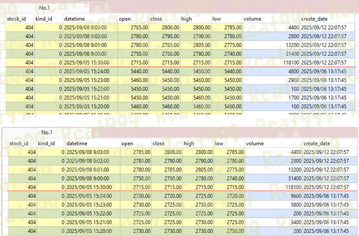
Task: Select open 5460.00 in upper 15:23:00 row
Action: (133, 80)
